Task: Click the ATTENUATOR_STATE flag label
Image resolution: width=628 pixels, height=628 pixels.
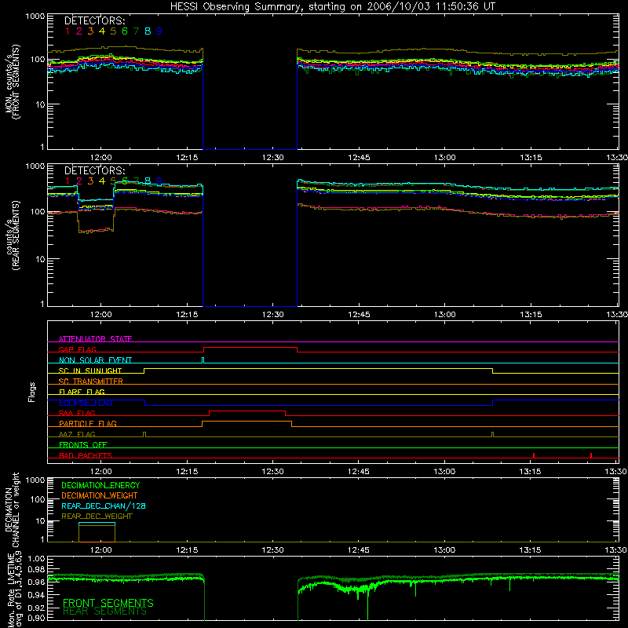Action: tap(95, 339)
